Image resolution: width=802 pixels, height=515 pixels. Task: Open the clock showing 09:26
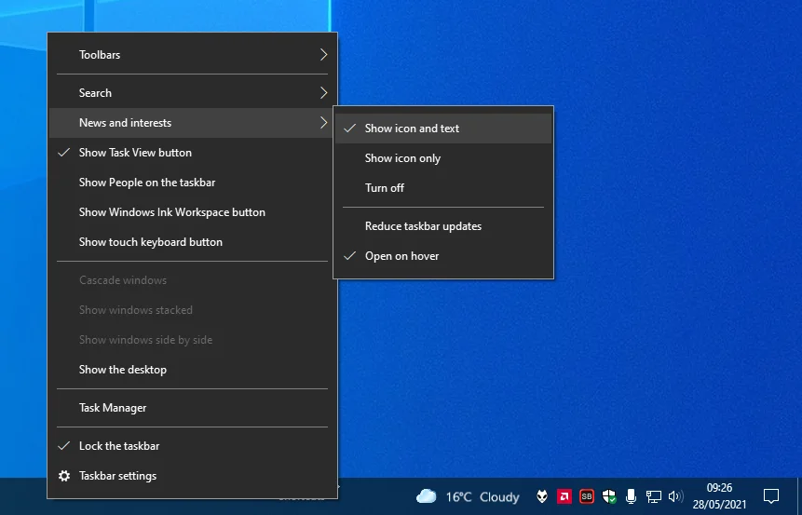click(719, 488)
